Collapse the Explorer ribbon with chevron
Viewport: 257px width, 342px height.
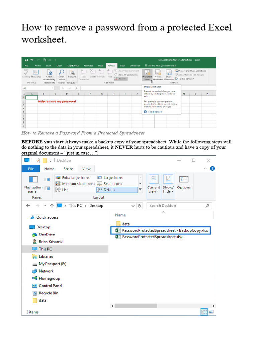point(205,169)
